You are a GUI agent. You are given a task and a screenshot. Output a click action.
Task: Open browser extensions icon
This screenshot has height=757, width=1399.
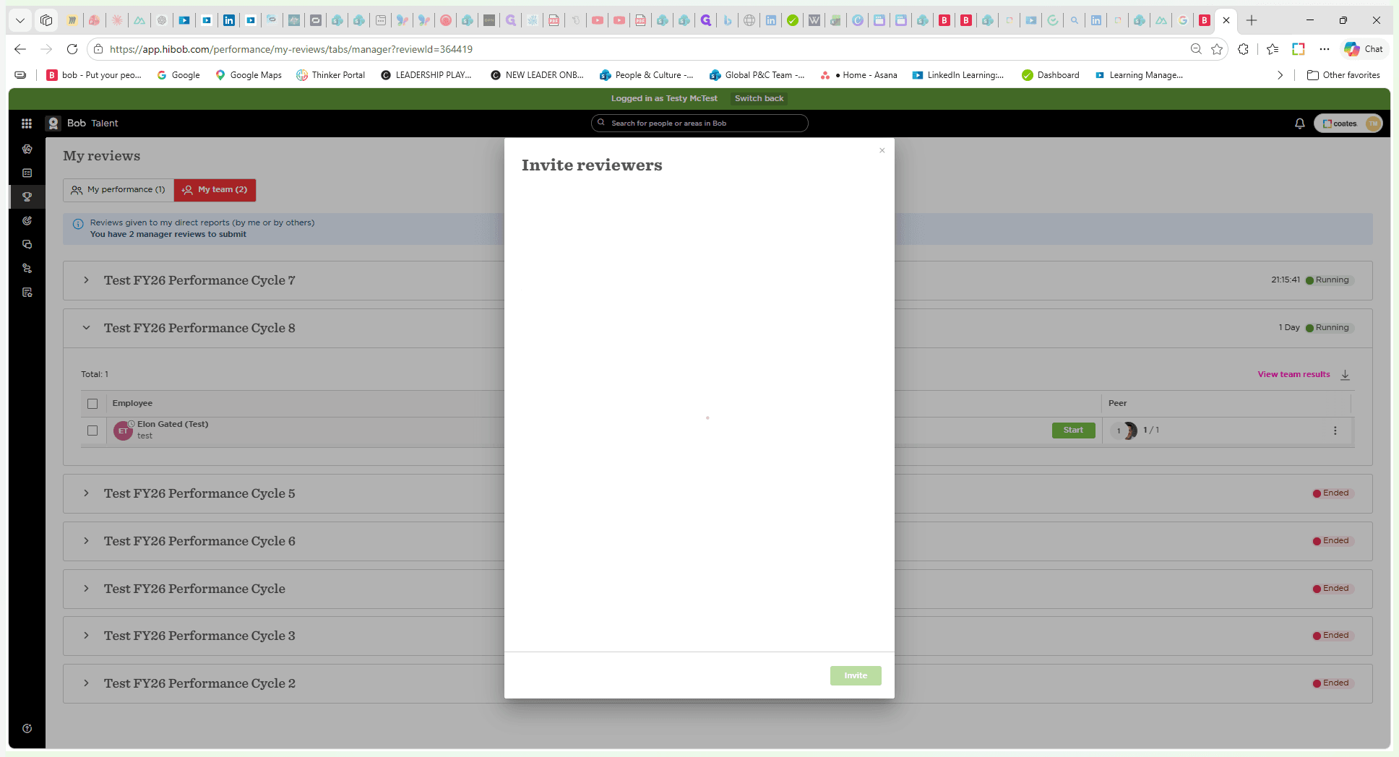1243,49
